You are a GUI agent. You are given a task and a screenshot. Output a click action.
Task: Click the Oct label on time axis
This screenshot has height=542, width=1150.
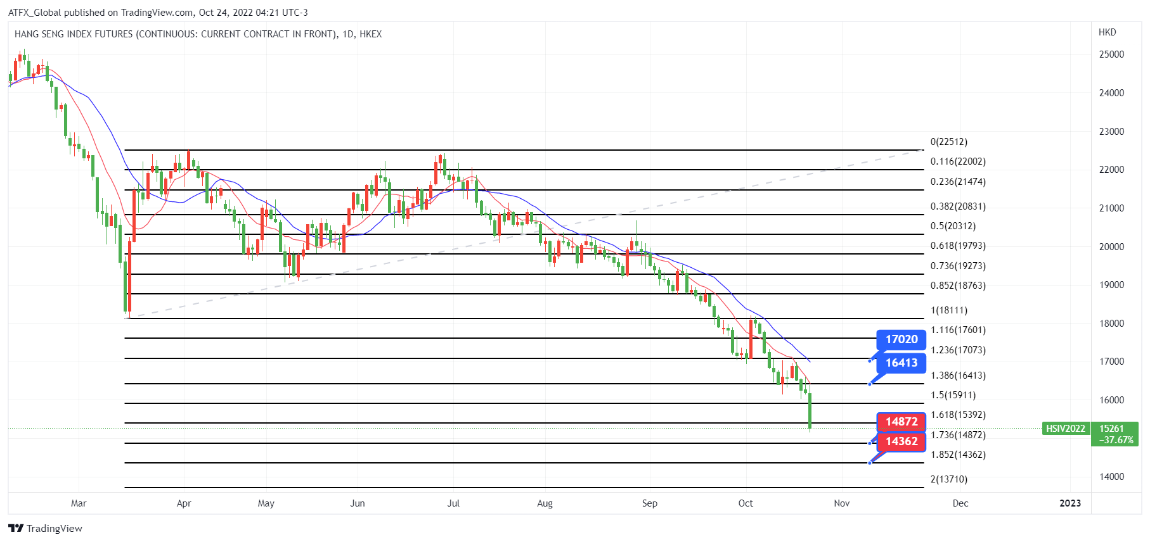[746, 503]
